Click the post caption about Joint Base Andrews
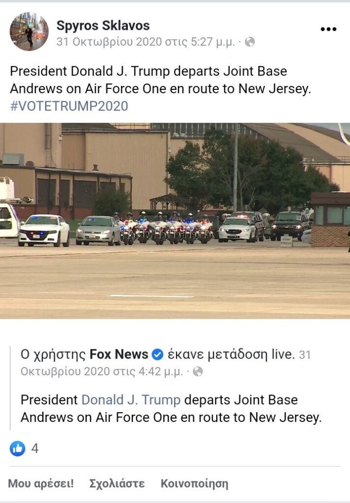Screen dimensions: 350x503 click(x=161, y=80)
